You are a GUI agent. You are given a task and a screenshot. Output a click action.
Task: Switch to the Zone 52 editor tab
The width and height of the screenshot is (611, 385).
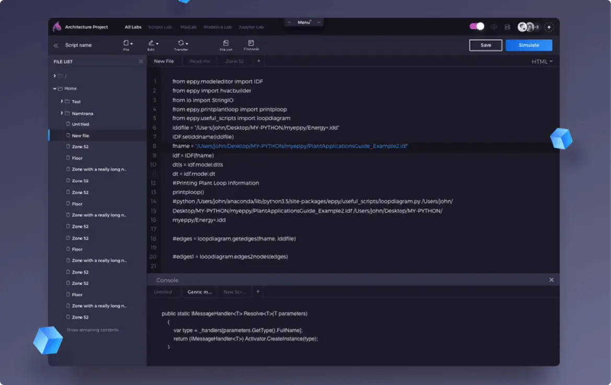[234, 61]
